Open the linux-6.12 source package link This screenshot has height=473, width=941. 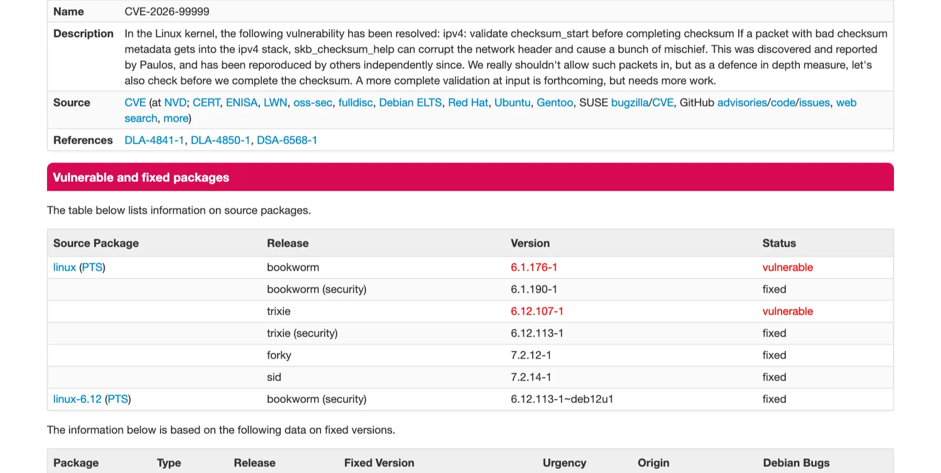coord(78,399)
